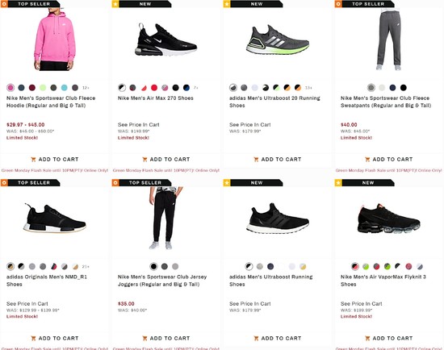Click cart icon under pink Club Fleece Hoodie
This screenshot has height=350, width=444.
33,160
